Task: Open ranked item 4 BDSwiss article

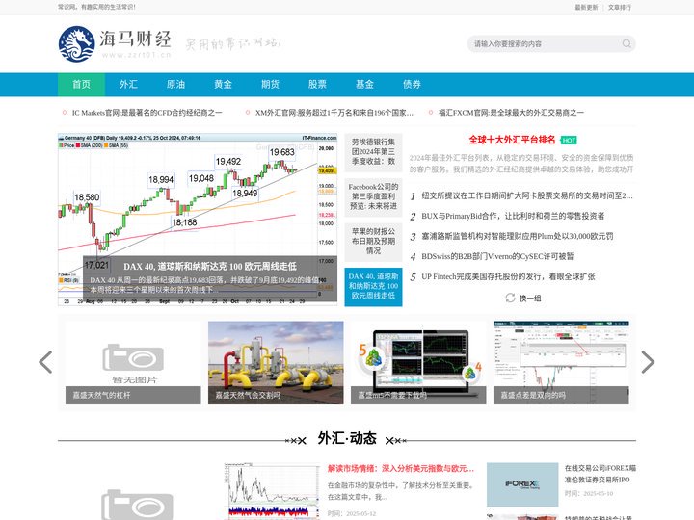Action: (497, 256)
